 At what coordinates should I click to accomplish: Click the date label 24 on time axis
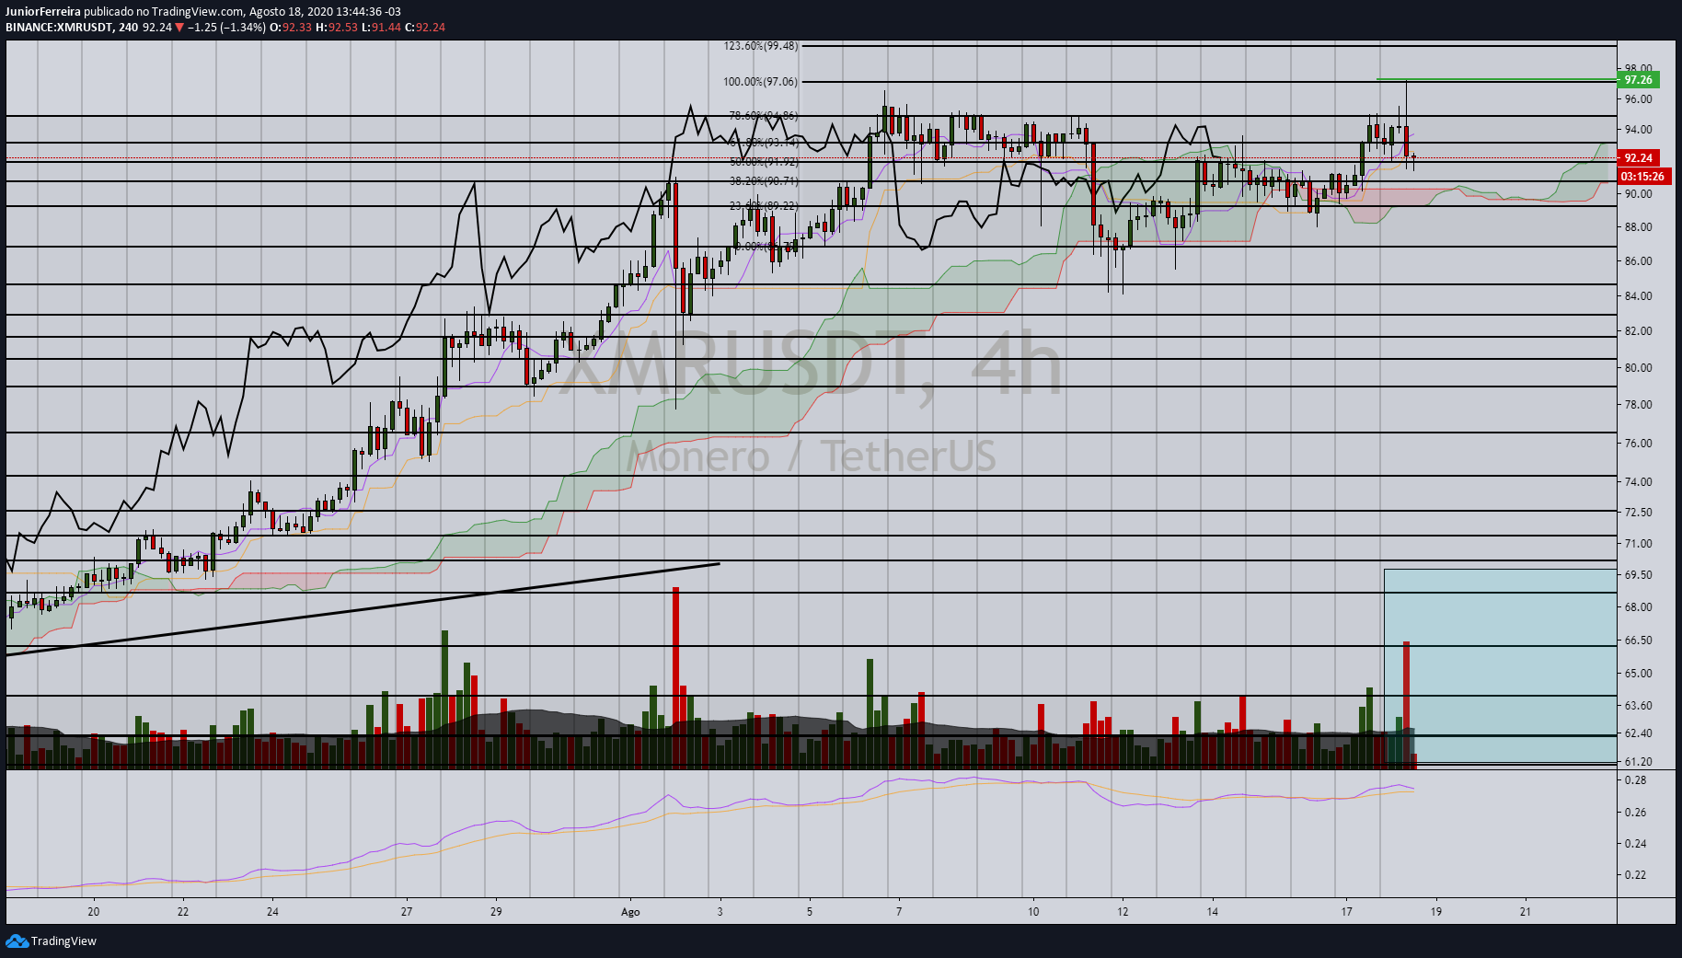[272, 912]
